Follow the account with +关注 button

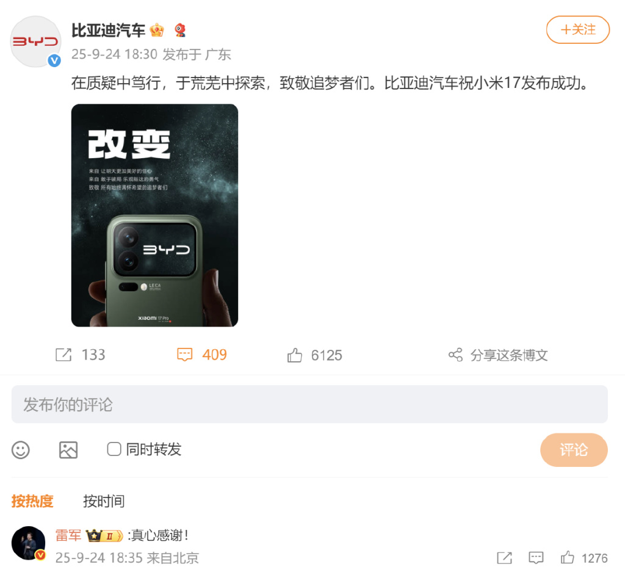pyautogui.click(x=577, y=29)
